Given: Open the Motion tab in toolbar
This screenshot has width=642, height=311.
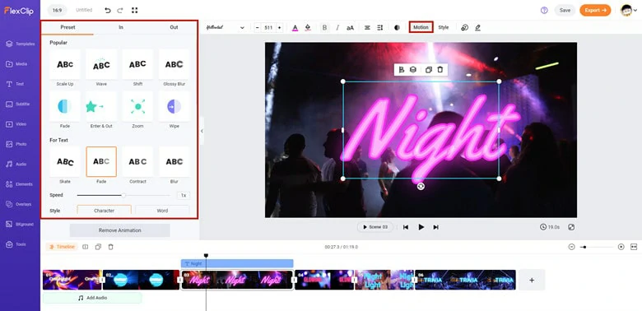Looking at the screenshot, I should click(x=421, y=27).
